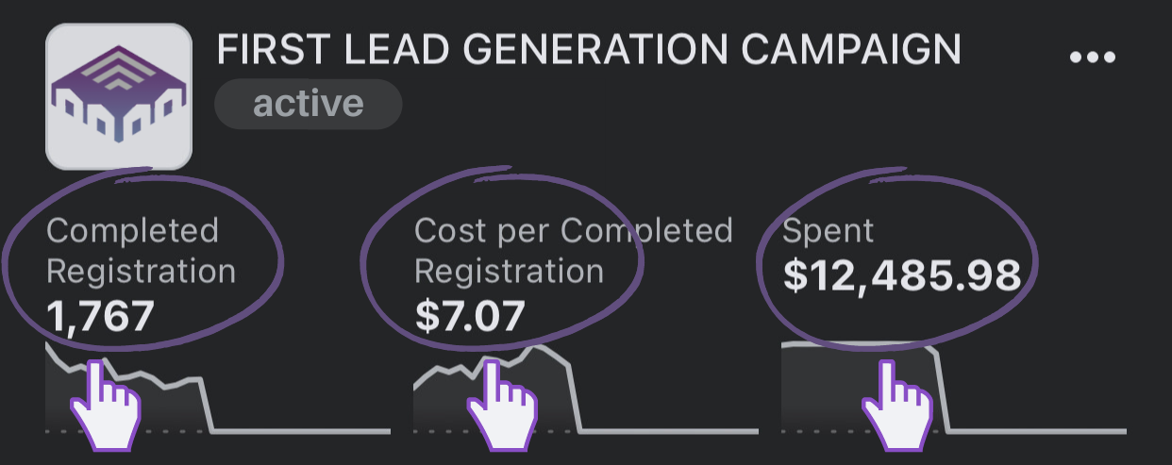Select the Cost per Completed Registration label
This screenshot has height=465, width=1172.
click(x=573, y=251)
